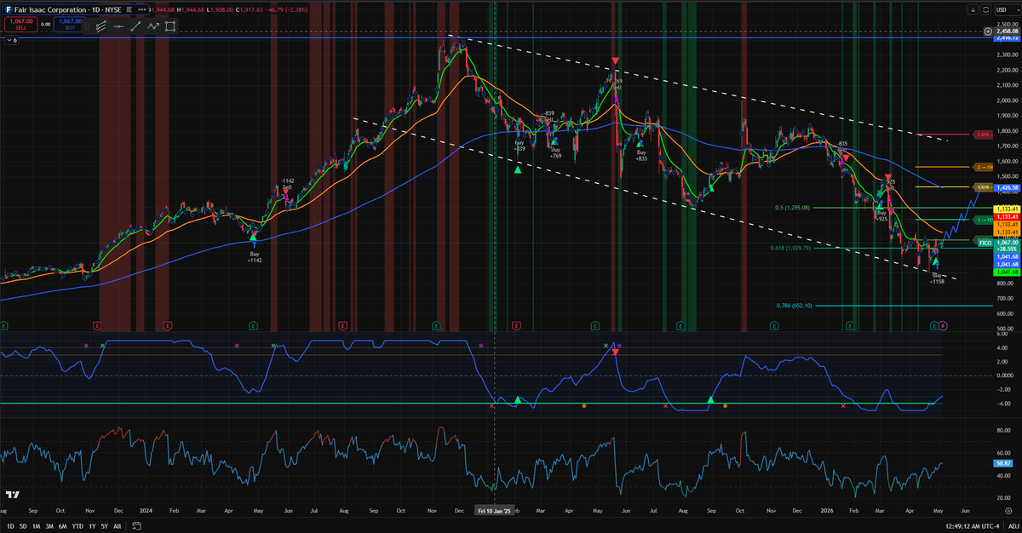Screen dimensions: 1022x533
Task: Select the trend line drawing tool
Action: tap(135, 26)
